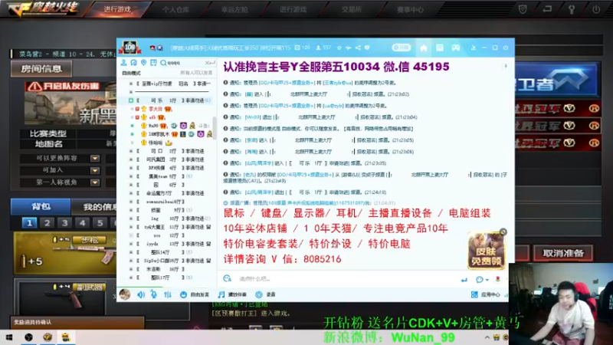Expand the 可口 2厅 channel
This screenshot has height=345, width=613.
(x=131, y=151)
